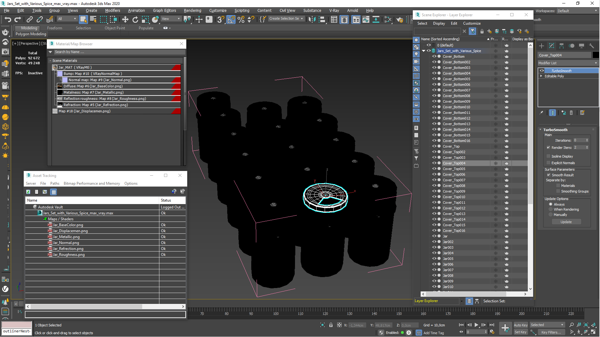Toggle Render Iters checkbox

(x=548, y=148)
